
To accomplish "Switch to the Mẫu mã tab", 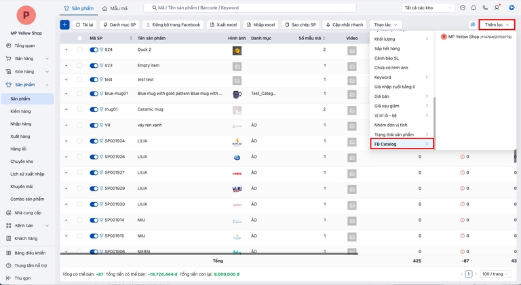I will [x=115, y=8].
